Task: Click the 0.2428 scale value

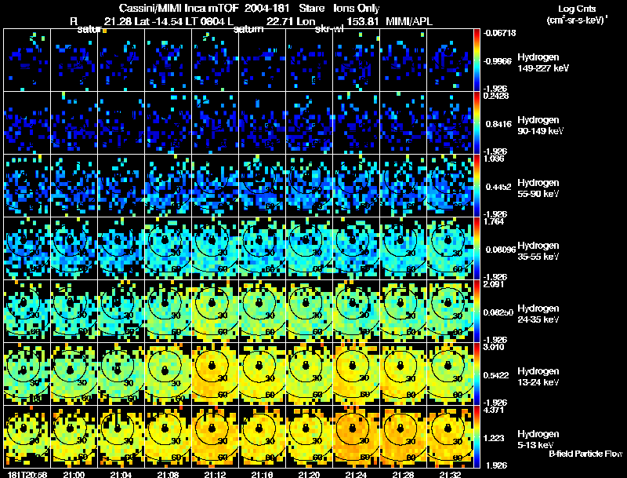Action: pos(496,96)
